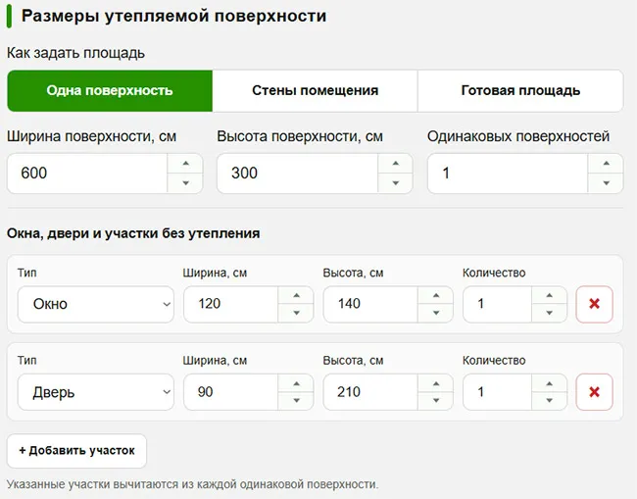Viewport: 637px width, 499px height.
Task: Delete the Дверь row with red X
Action: pyautogui.click(x=594, y=392)
